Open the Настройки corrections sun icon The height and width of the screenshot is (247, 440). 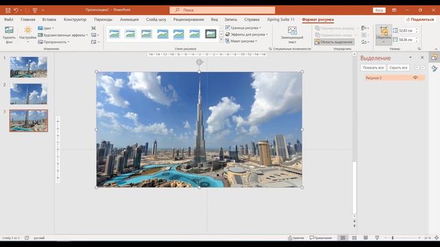tap(27, 30)
